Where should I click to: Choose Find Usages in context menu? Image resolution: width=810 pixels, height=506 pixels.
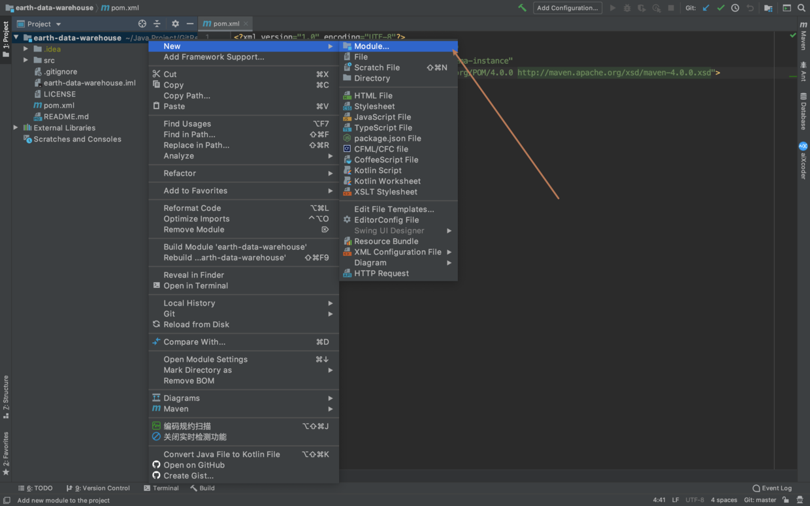click(244, 123)
